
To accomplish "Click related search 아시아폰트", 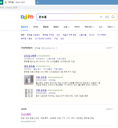I will pyautogui.click(x=101, y=35).
